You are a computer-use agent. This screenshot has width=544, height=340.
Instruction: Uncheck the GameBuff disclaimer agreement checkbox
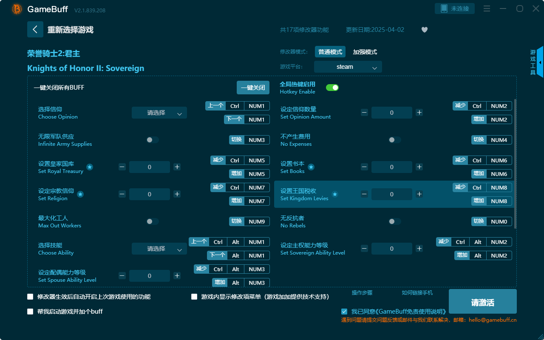[344, 312]
